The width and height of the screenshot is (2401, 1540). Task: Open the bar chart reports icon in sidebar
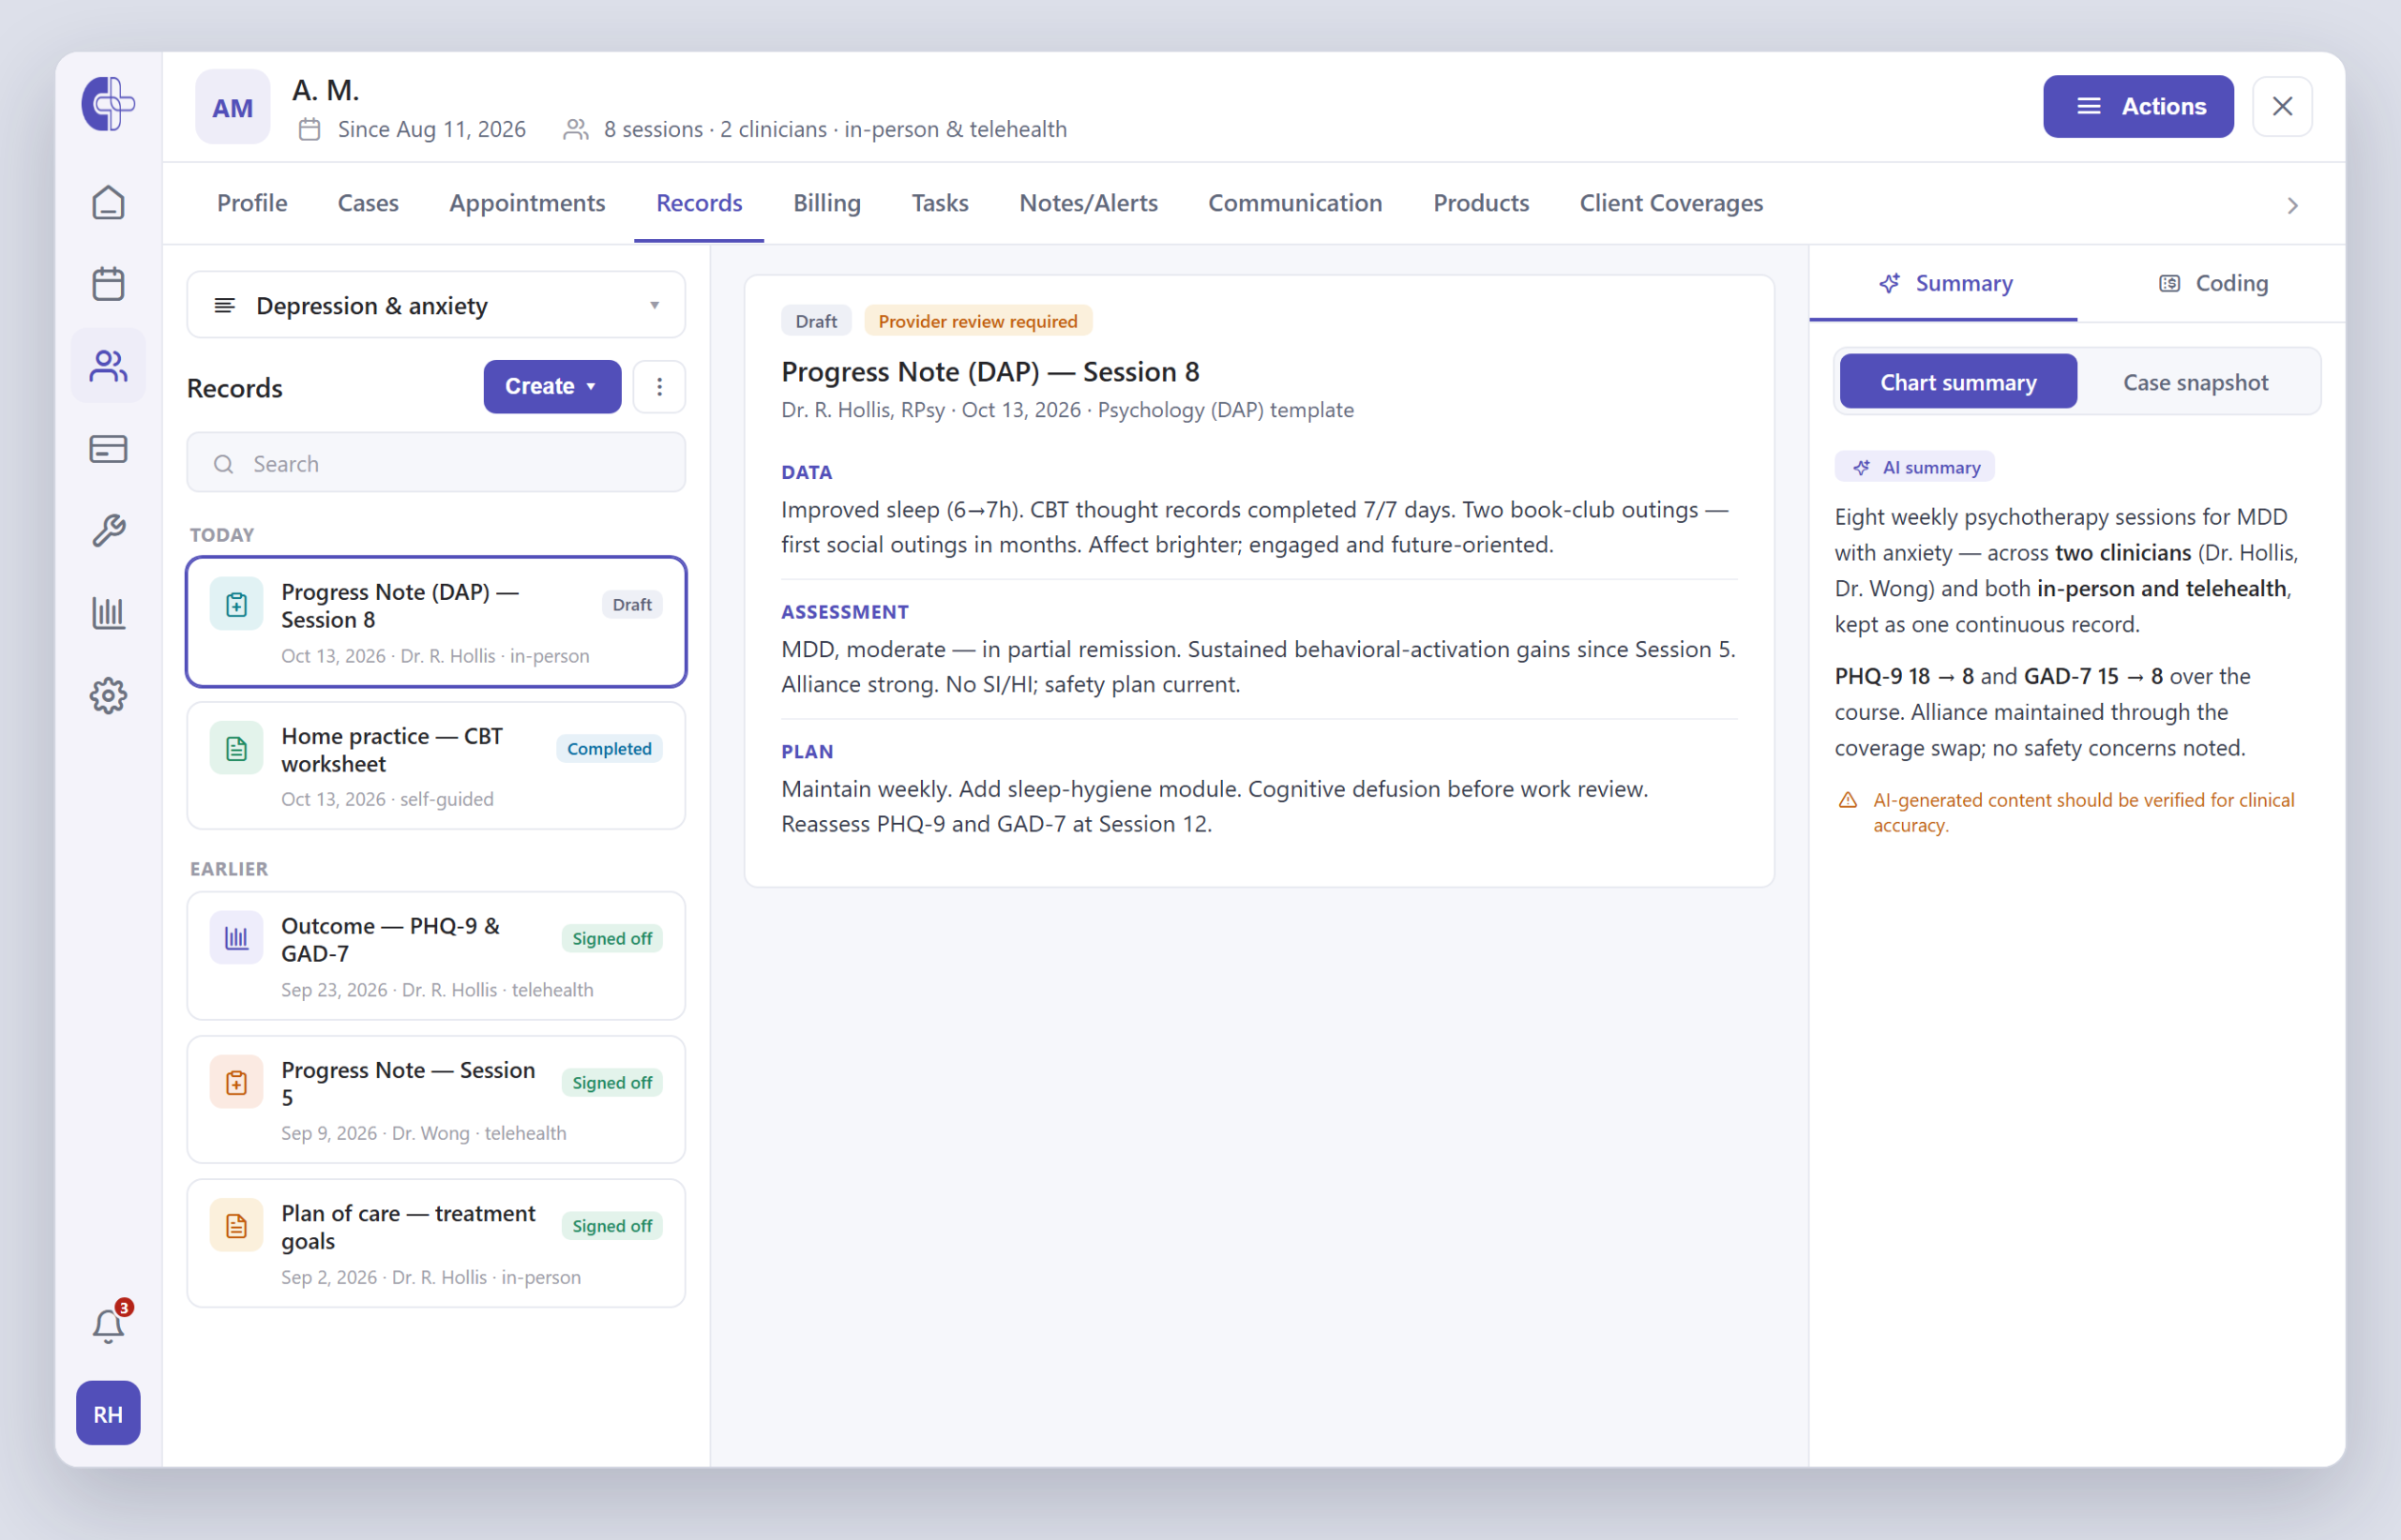point(108,613)
